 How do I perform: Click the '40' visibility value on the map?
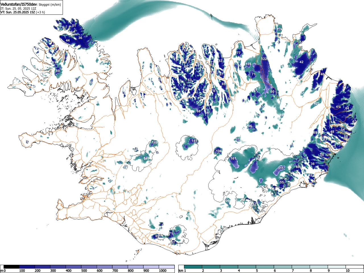322,74
